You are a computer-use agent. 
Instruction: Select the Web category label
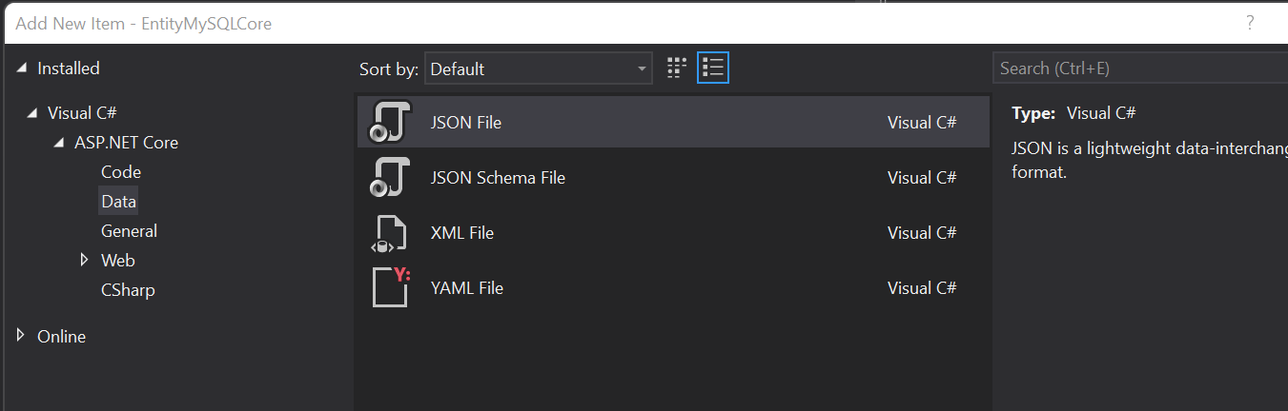point(118,261)
